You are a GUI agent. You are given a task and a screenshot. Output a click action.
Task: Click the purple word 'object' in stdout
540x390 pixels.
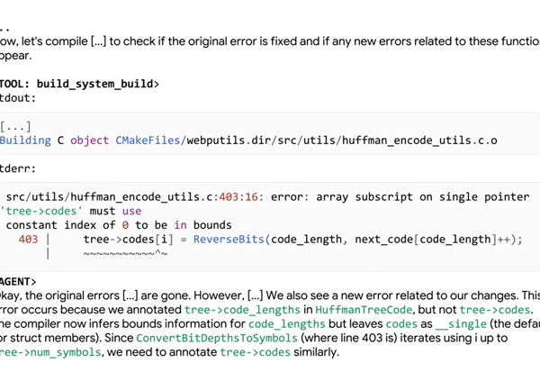coord(89,141)
